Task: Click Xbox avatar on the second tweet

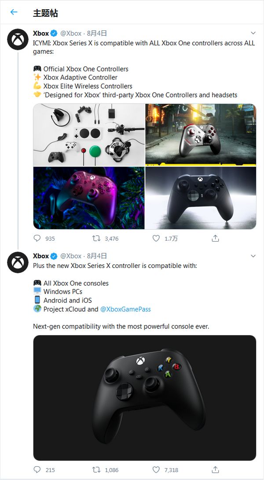Action: (x=18, y=263)
